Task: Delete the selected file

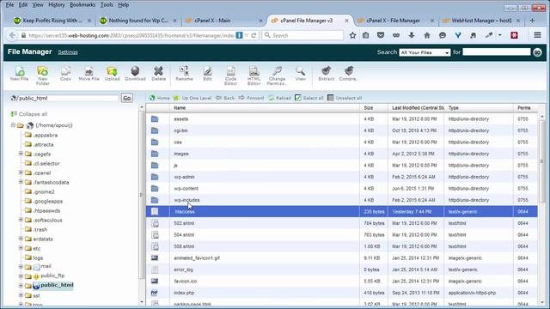Action: click(158, 74)
